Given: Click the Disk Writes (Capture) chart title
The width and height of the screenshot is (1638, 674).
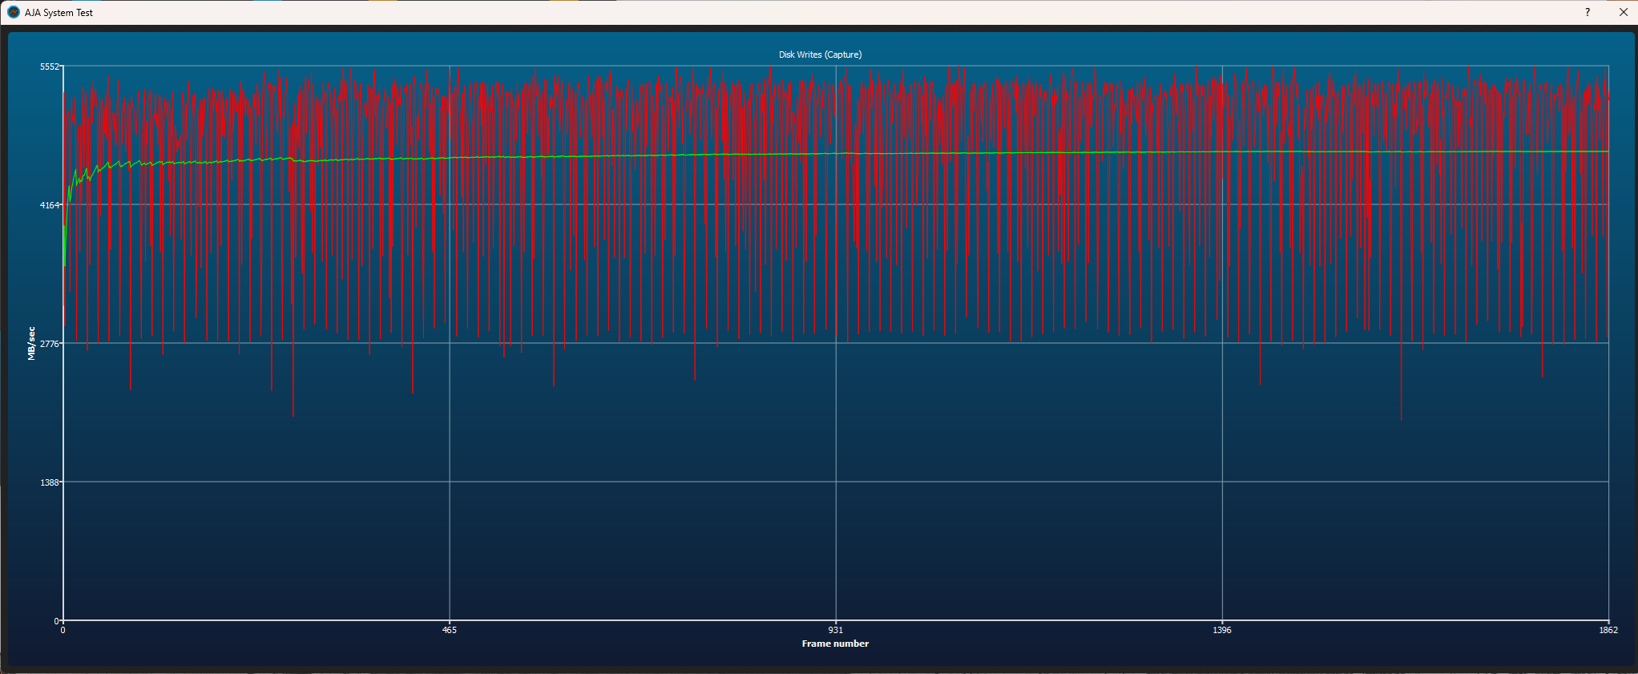Looking at the screenshot, I should (820, 54).
